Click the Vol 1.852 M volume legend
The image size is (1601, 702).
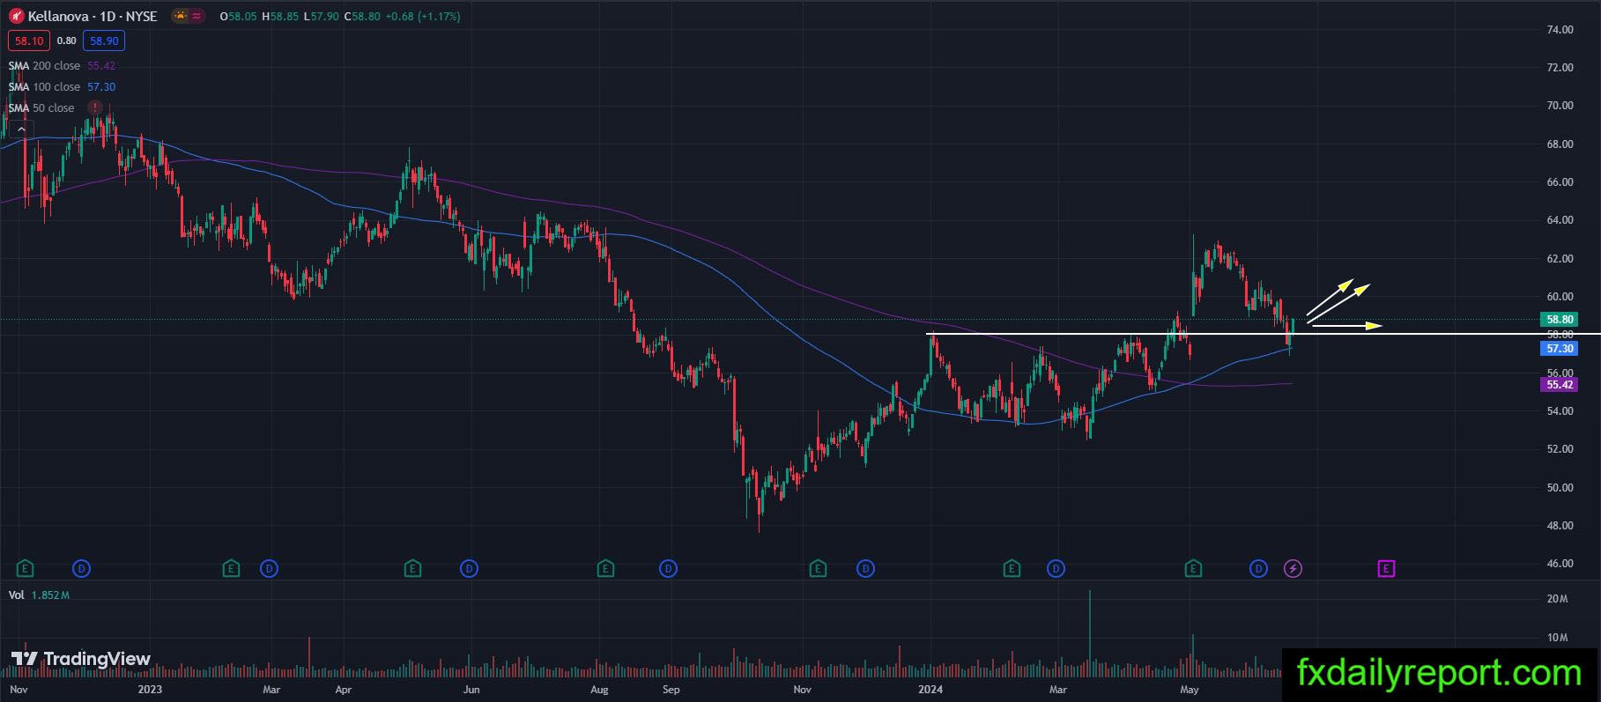(39, 595)
